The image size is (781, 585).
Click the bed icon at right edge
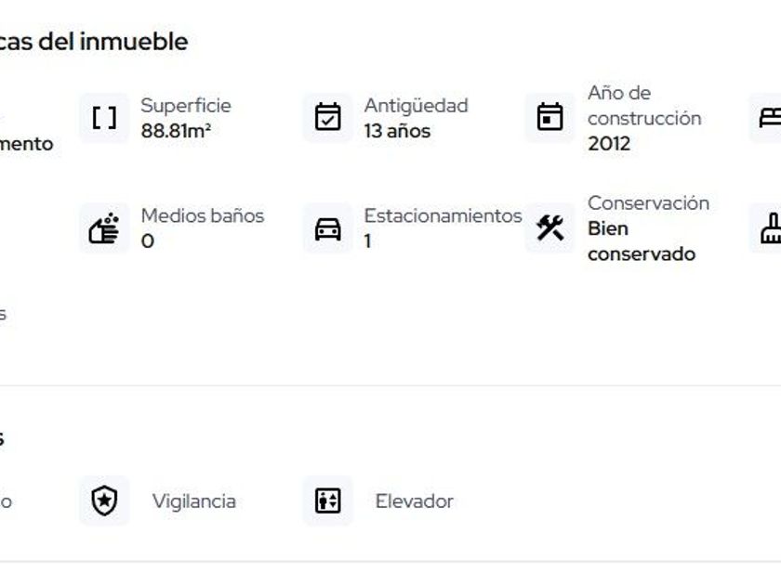pyautogui.click(x=770, y=118)
